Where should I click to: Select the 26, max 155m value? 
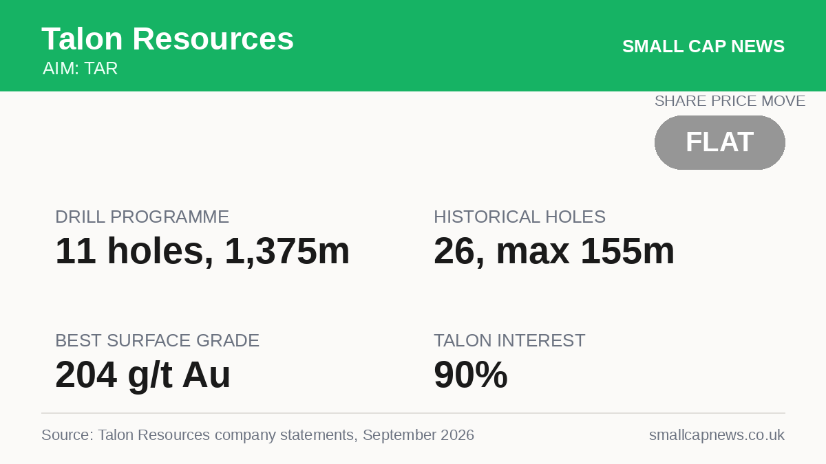pos(554,252)
